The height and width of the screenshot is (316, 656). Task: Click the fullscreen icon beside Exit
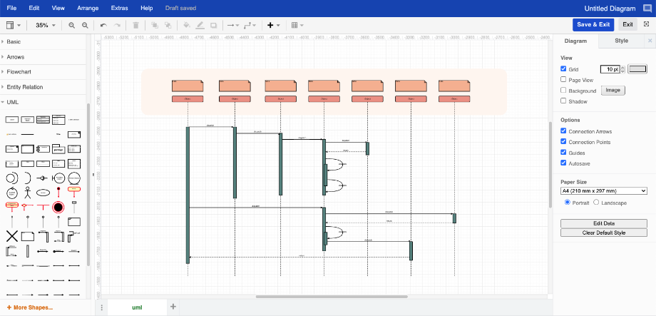coord(646,24)
